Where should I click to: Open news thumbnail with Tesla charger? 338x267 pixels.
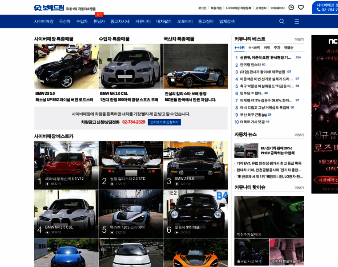tap(246, 150)
